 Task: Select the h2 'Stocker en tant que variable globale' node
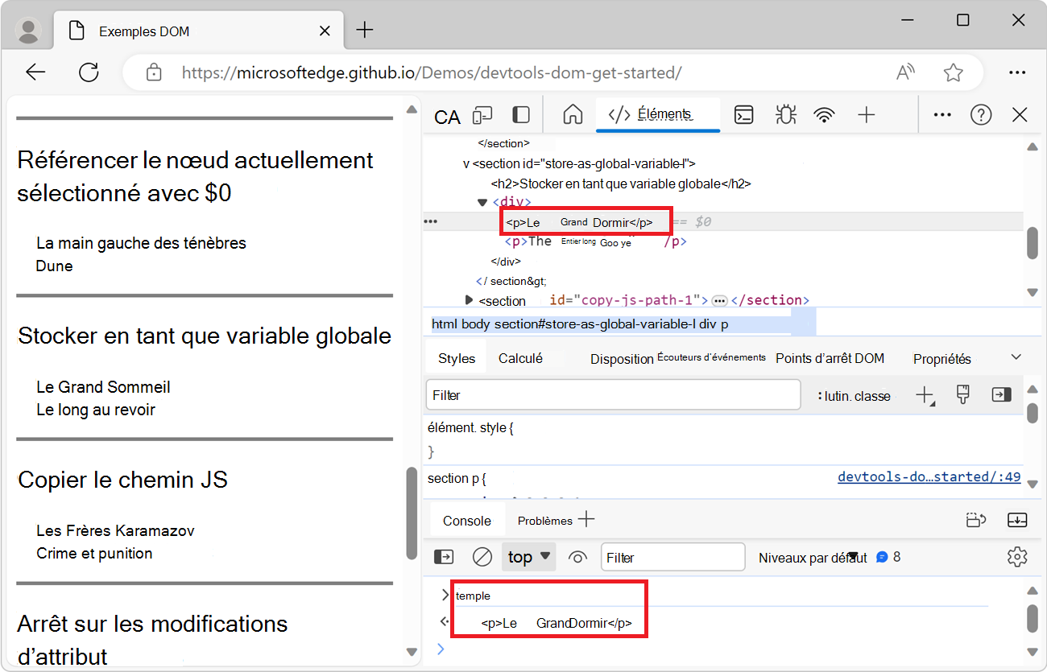621,183
